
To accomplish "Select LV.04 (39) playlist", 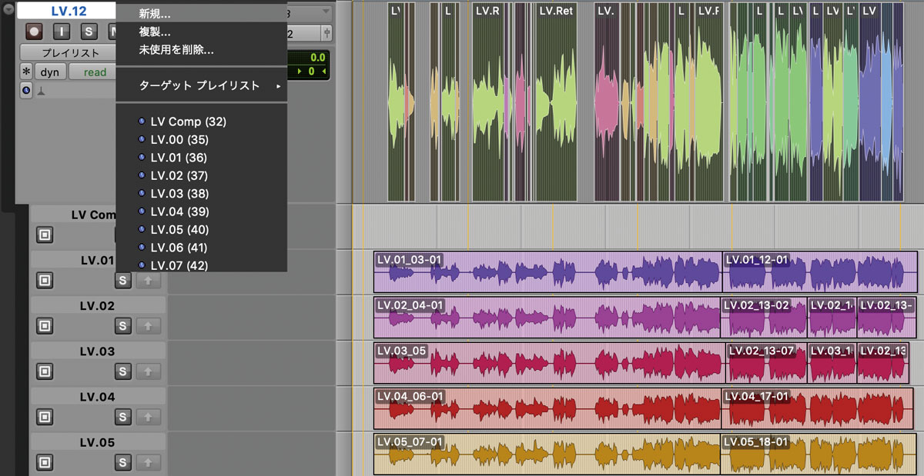I will click(201, 211).
